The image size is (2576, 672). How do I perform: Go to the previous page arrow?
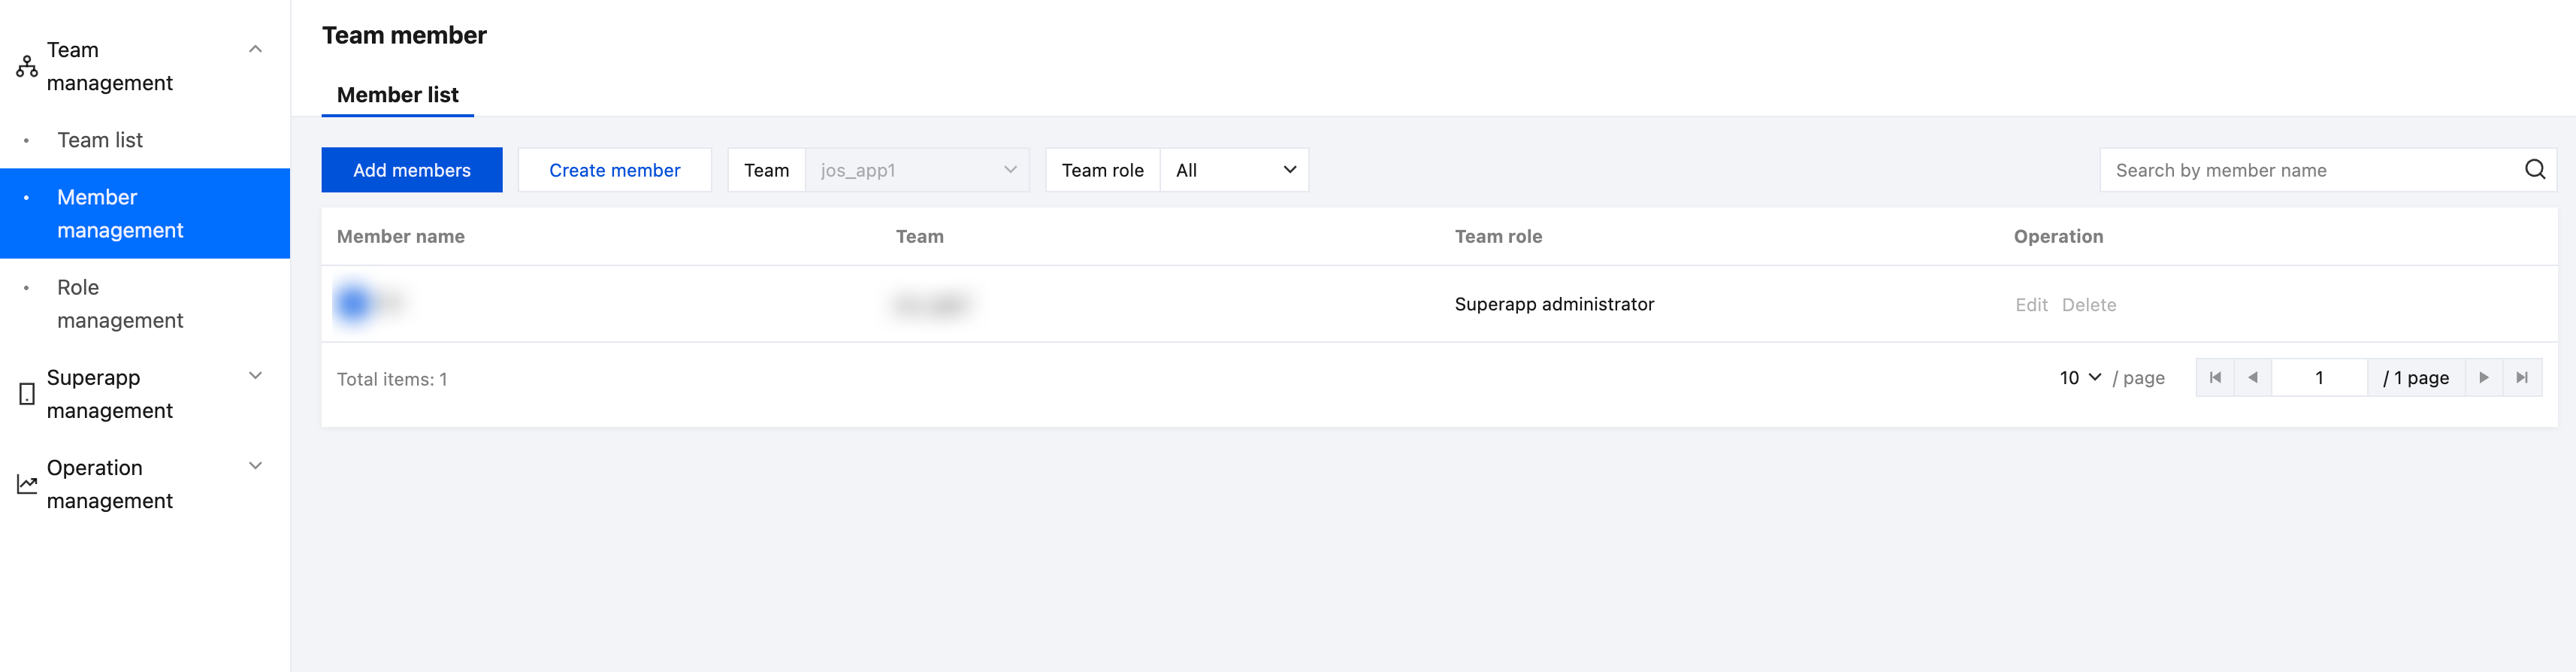coord(2253,378)
